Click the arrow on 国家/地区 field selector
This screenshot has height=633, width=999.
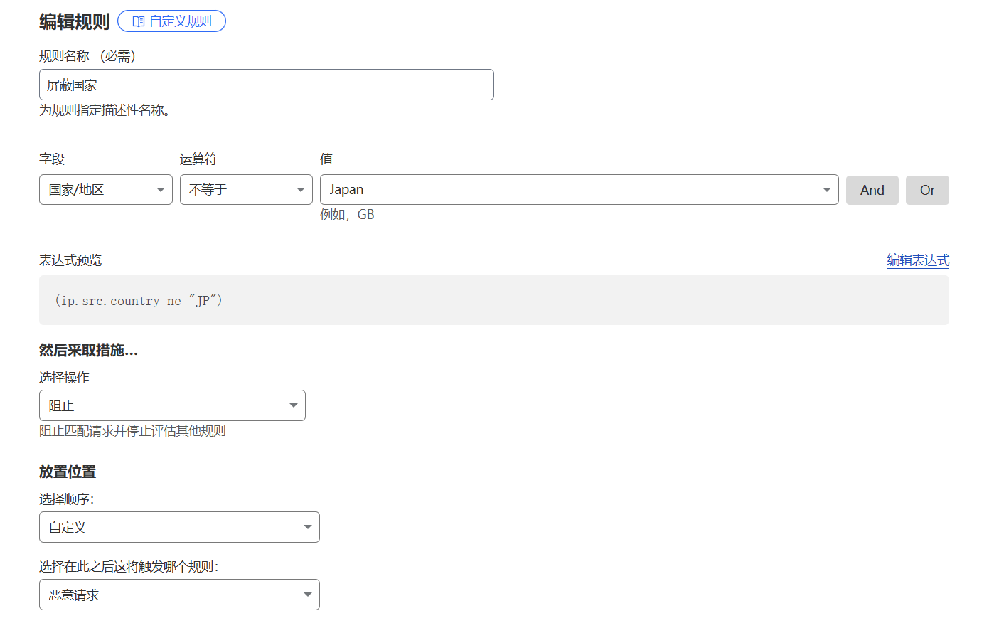click(160, 190)
